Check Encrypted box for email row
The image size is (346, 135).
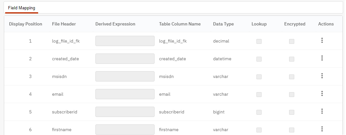tap(292, 94)
